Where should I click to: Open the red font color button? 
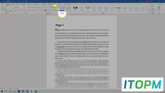pyautogui.click(x=36, y=10)
